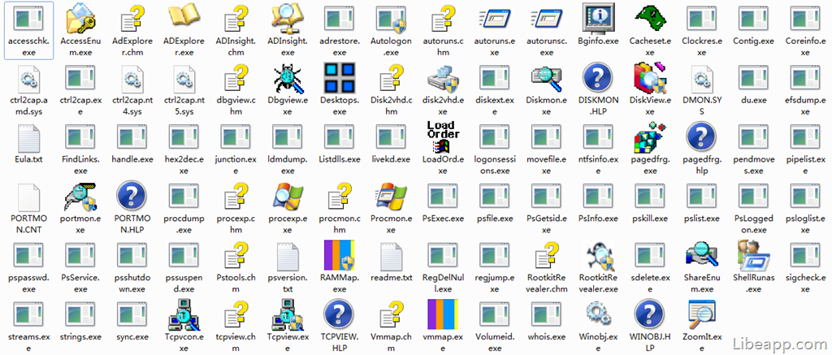
Task: Select the sdelete.exe file icon
Action: click(650, 256)
